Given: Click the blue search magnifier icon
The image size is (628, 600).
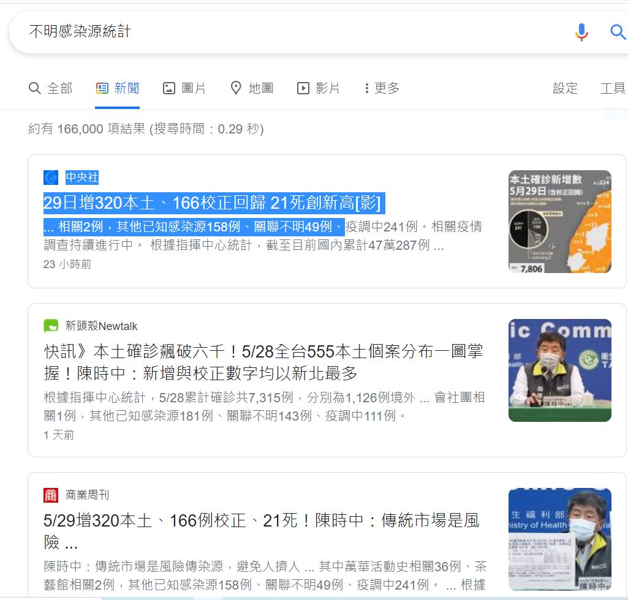Looking at the screenshot, I should (x=618, y=32).
